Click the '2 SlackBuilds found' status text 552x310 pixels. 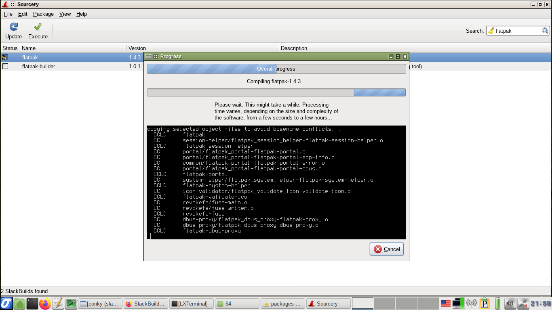click(24, 291)
